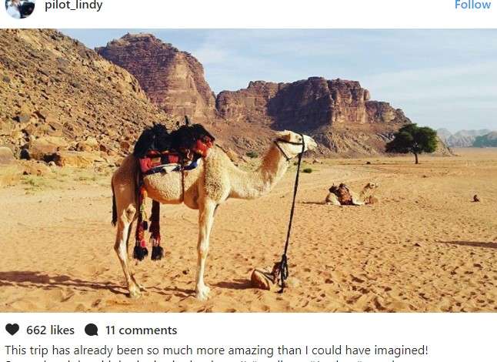Screen dimensions: 497x362
Task: Click the caption text about the trip
Action: [216, 350]
